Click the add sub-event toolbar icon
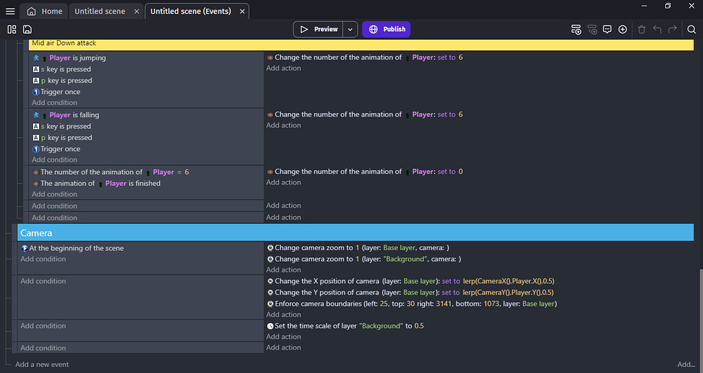The image size is (703, 373). point(592,29)
